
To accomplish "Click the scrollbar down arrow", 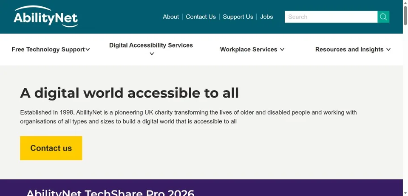I will pyautogui.click(x=405, y=193).
